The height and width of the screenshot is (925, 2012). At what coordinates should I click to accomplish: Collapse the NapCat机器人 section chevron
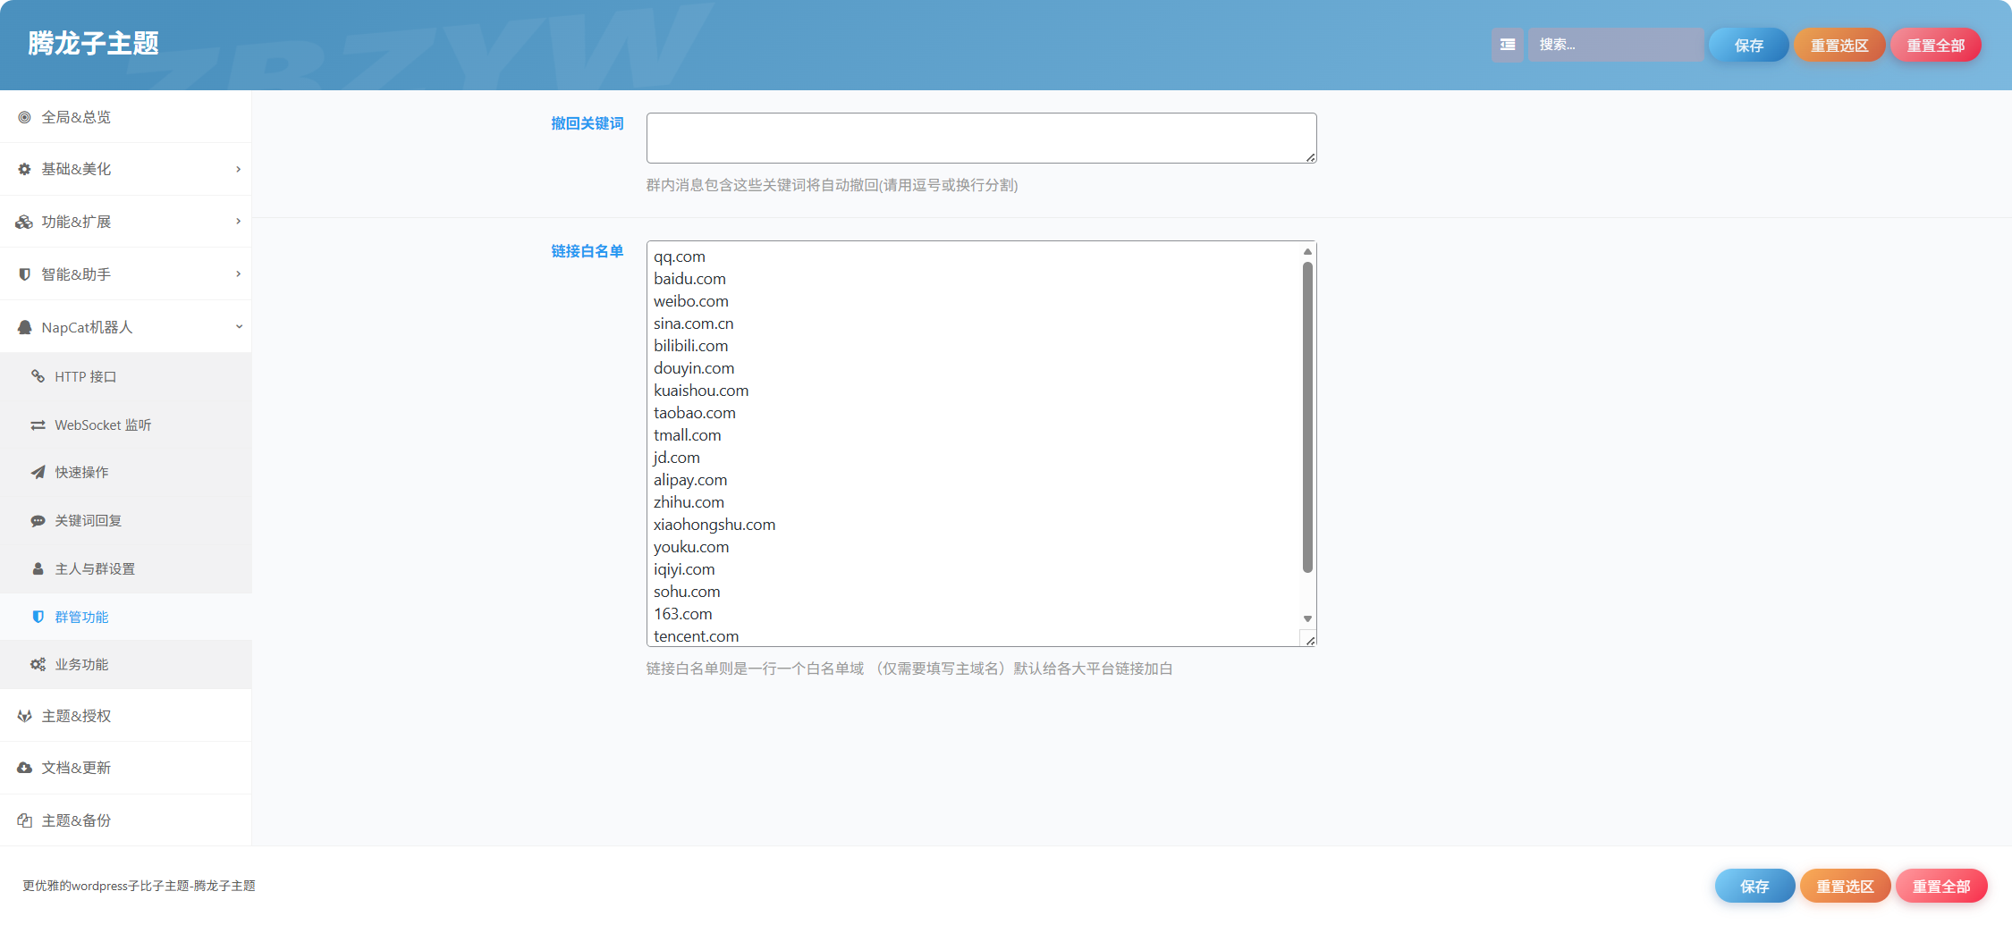[x=239, y=326]
